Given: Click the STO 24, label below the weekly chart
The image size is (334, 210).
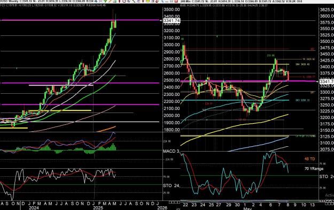Looking at the screenshot, I should [x=172, y=186].
